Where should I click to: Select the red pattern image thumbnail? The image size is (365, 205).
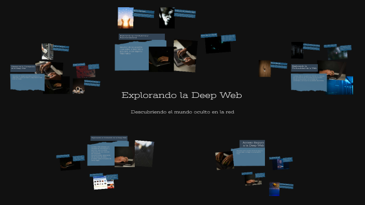(86, 71)
